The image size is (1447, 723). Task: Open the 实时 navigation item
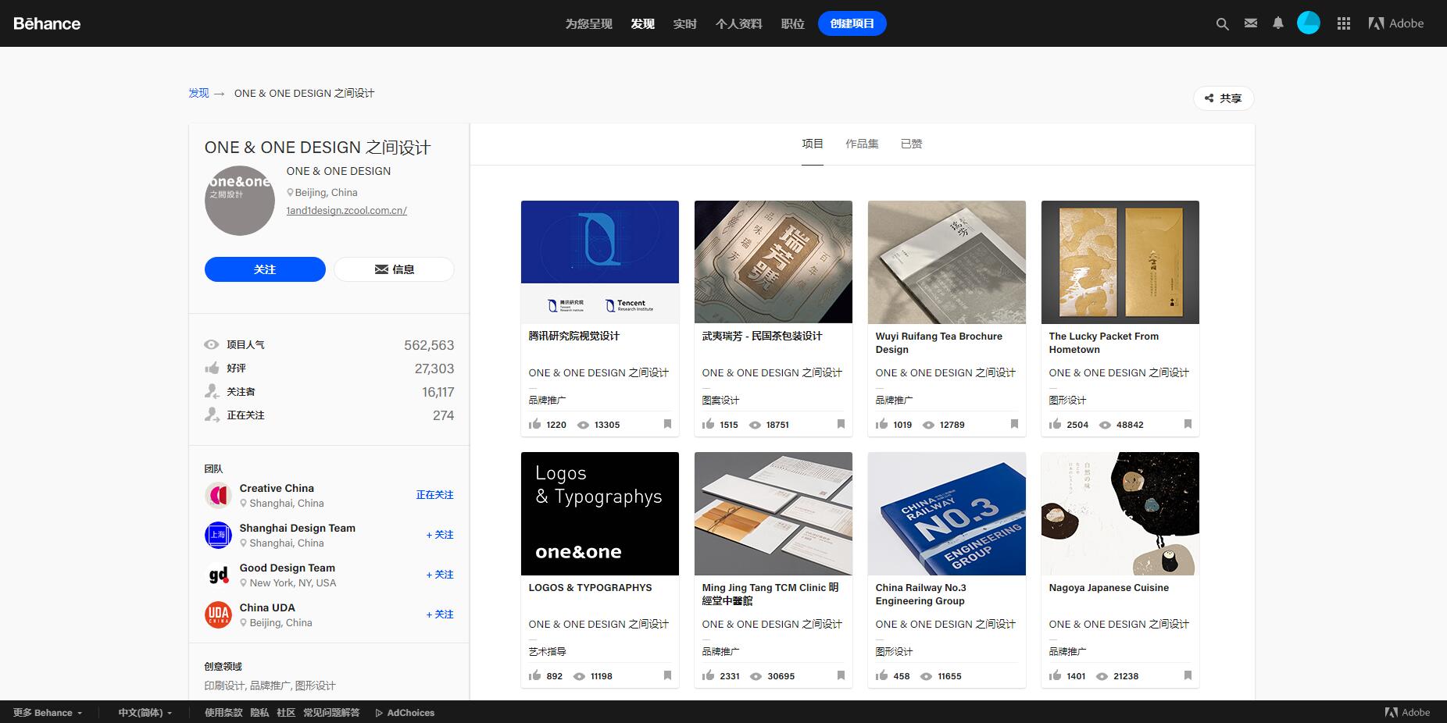pyautogui.click(x=685, y=23)
